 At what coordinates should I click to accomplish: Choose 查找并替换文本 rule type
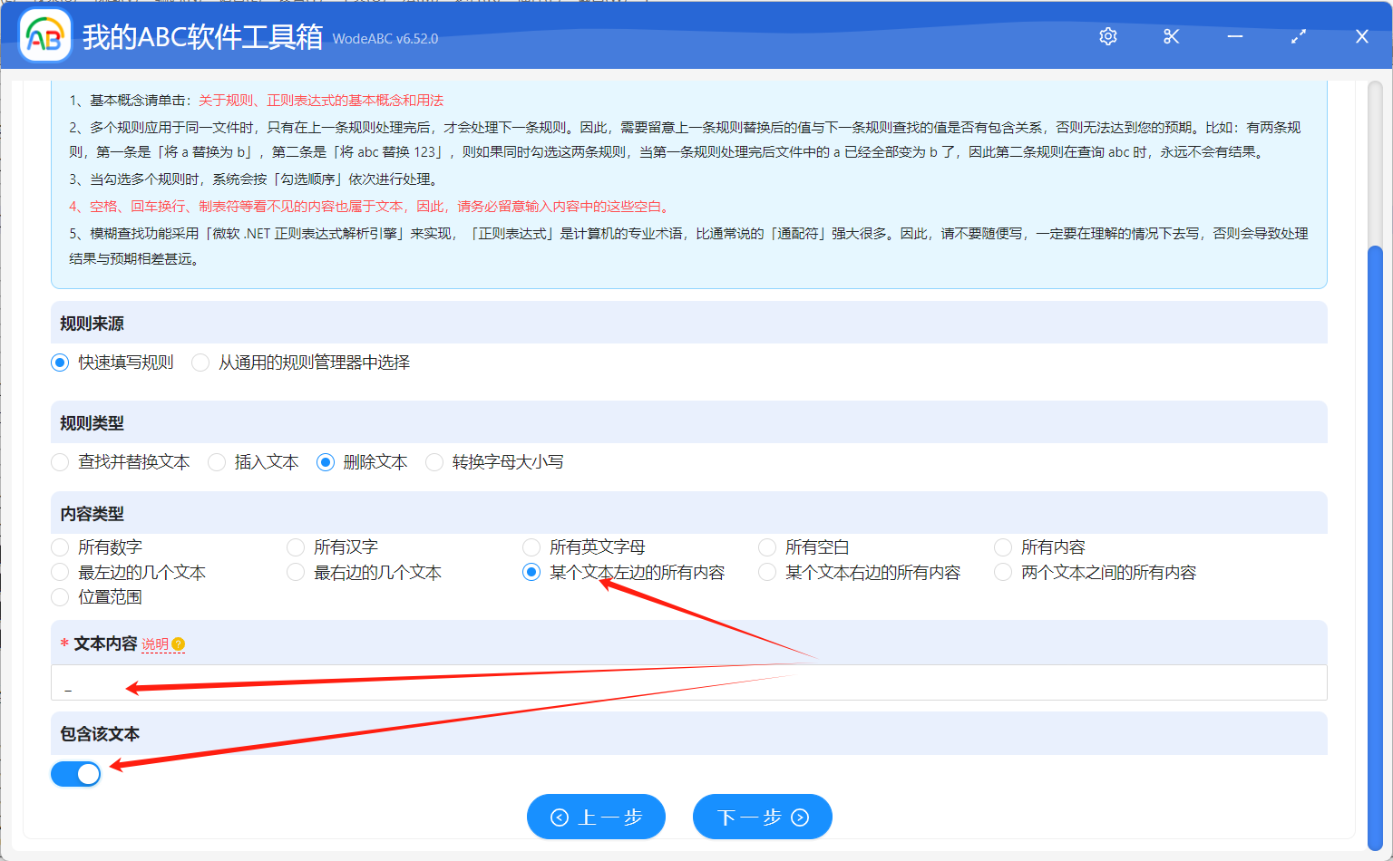[x=61, y=462]
